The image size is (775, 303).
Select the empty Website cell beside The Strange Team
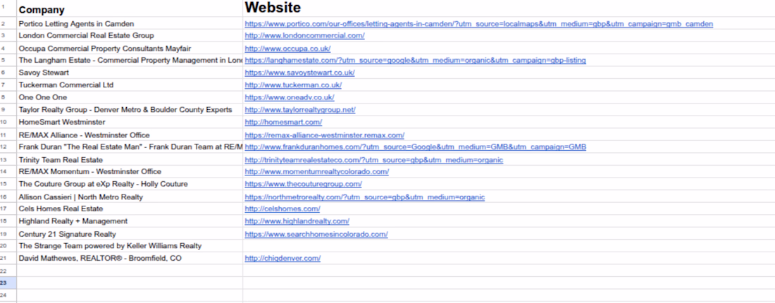(509, 246)
